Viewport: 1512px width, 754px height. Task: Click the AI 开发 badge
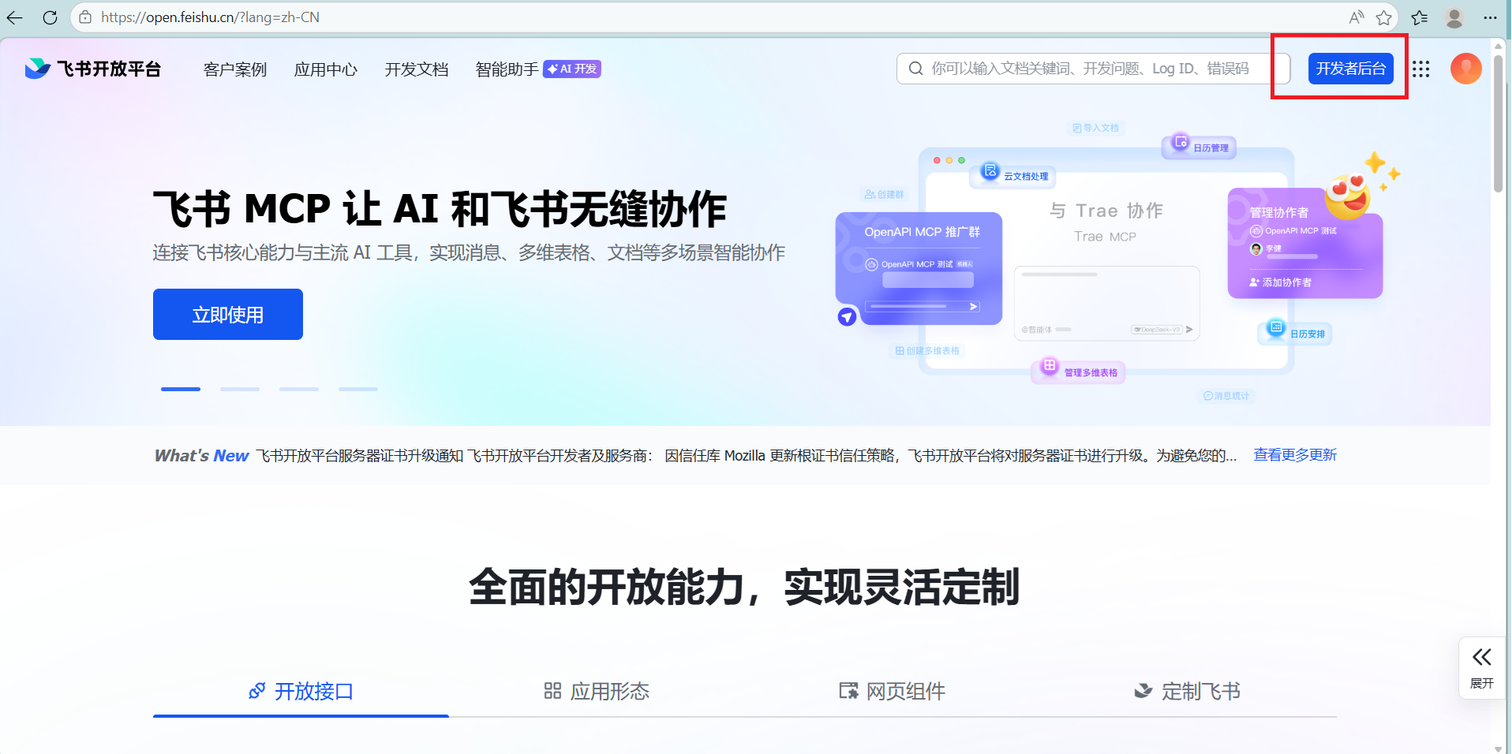pyautogui.click(x=572, y=69)
